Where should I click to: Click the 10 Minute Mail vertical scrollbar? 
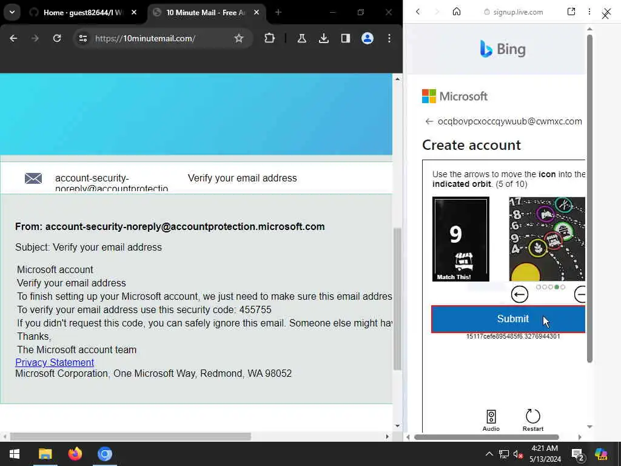[397, 299]
